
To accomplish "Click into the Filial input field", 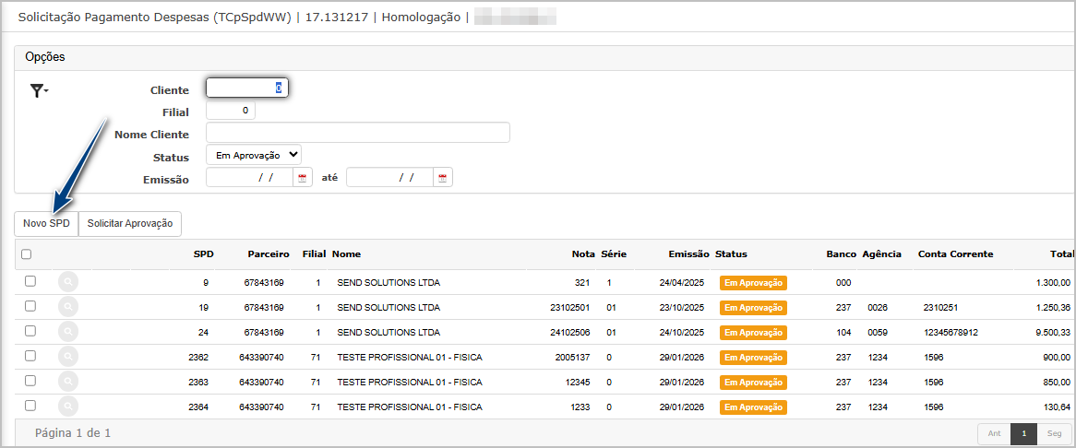I will (x=230, y=112).
